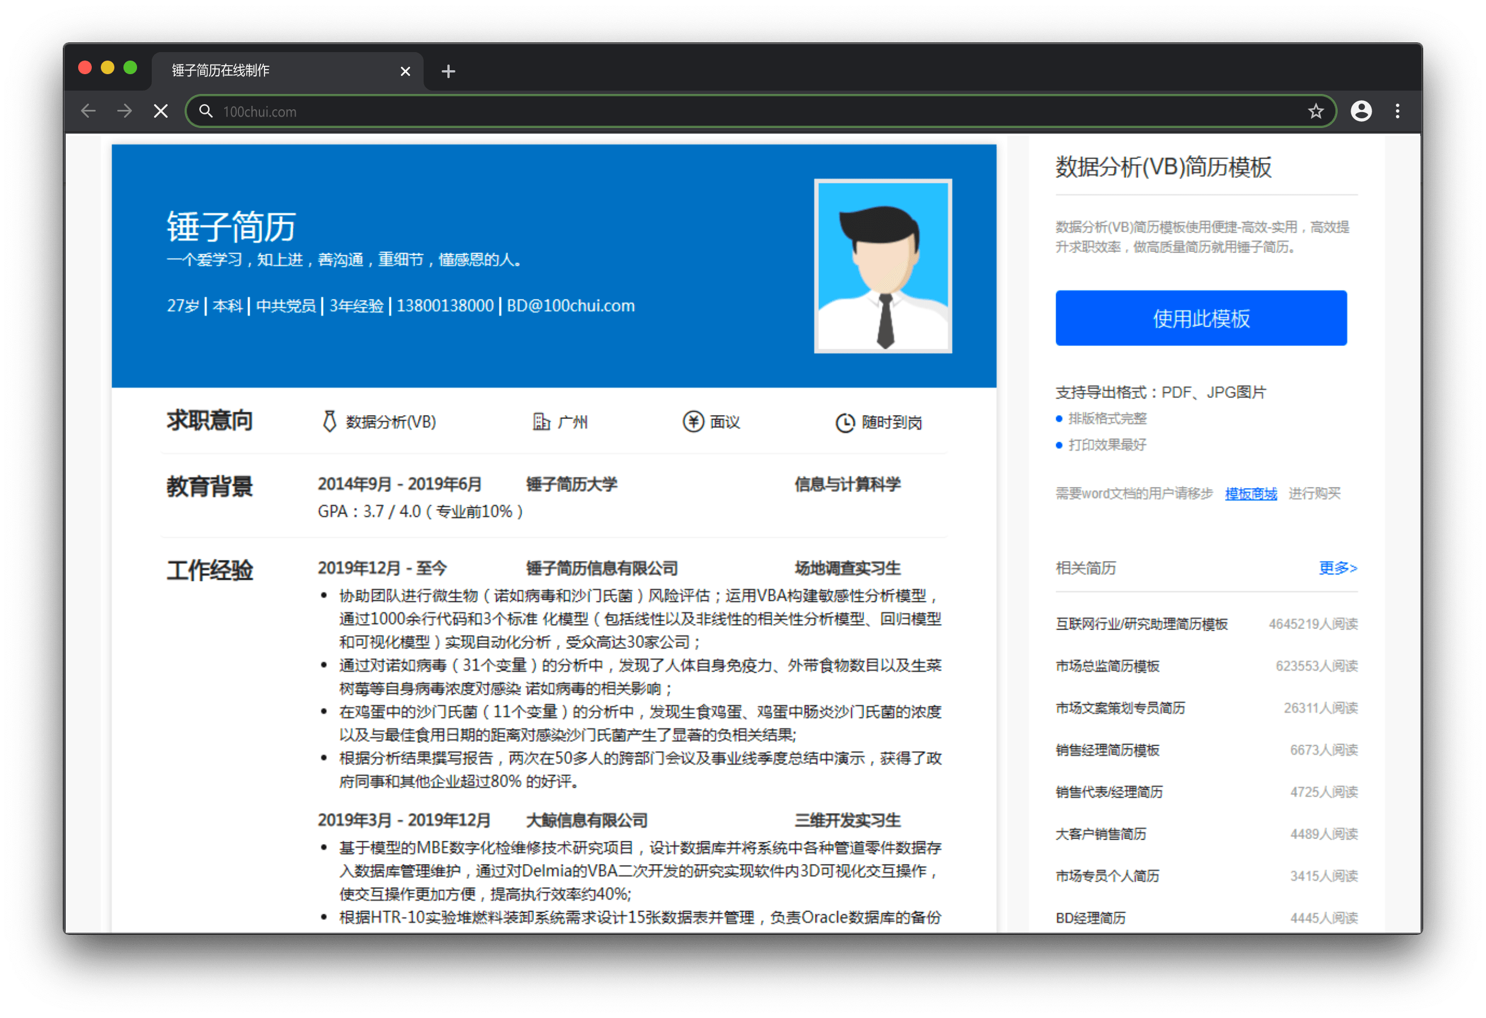Click 大鲸信息有限公司 company name
1486x1018 pixels.
click(586, 820)
